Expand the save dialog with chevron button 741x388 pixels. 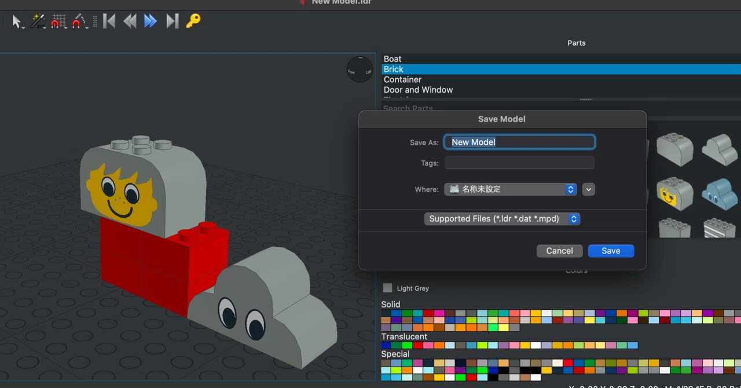589,189
